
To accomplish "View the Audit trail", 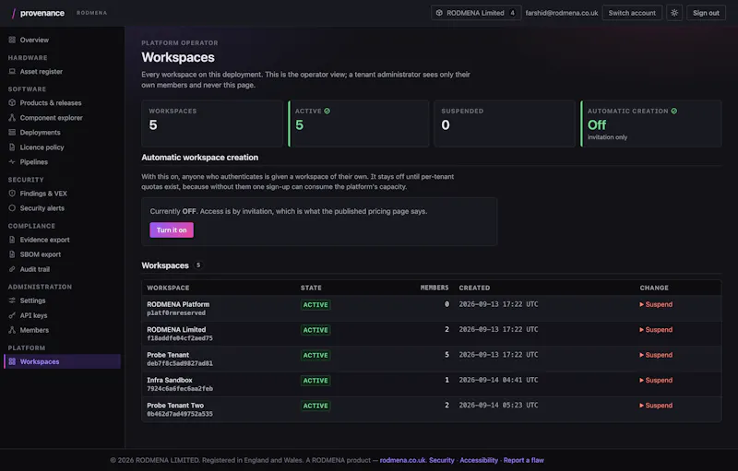I will (x=62, y=269).
